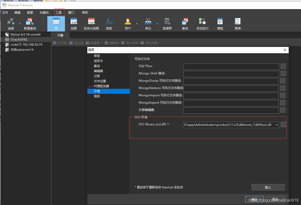Viewport: 301px width, 205px height.
Task: Click the Model (模型) toolbar icon
Action: 220,24
